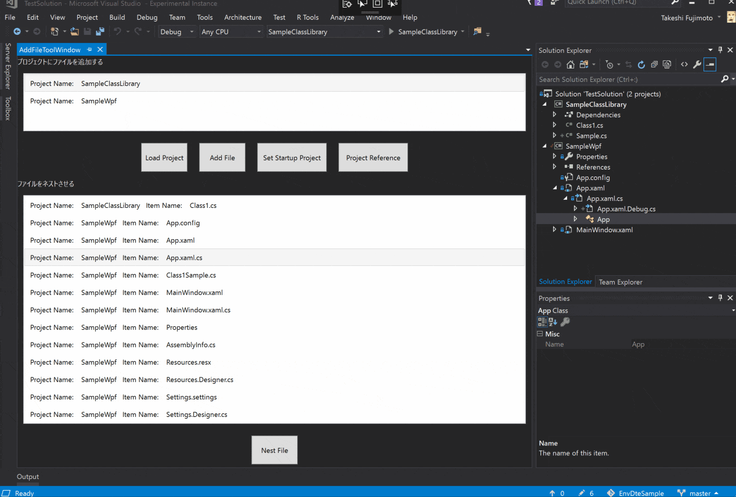Click the Open File folder icon

click(x=75, y=32)
